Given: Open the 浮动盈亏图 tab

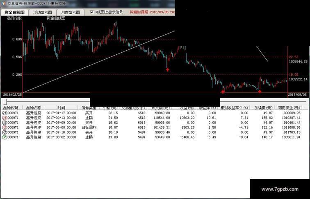Looking at the screenshot, I should click(43, 12).
